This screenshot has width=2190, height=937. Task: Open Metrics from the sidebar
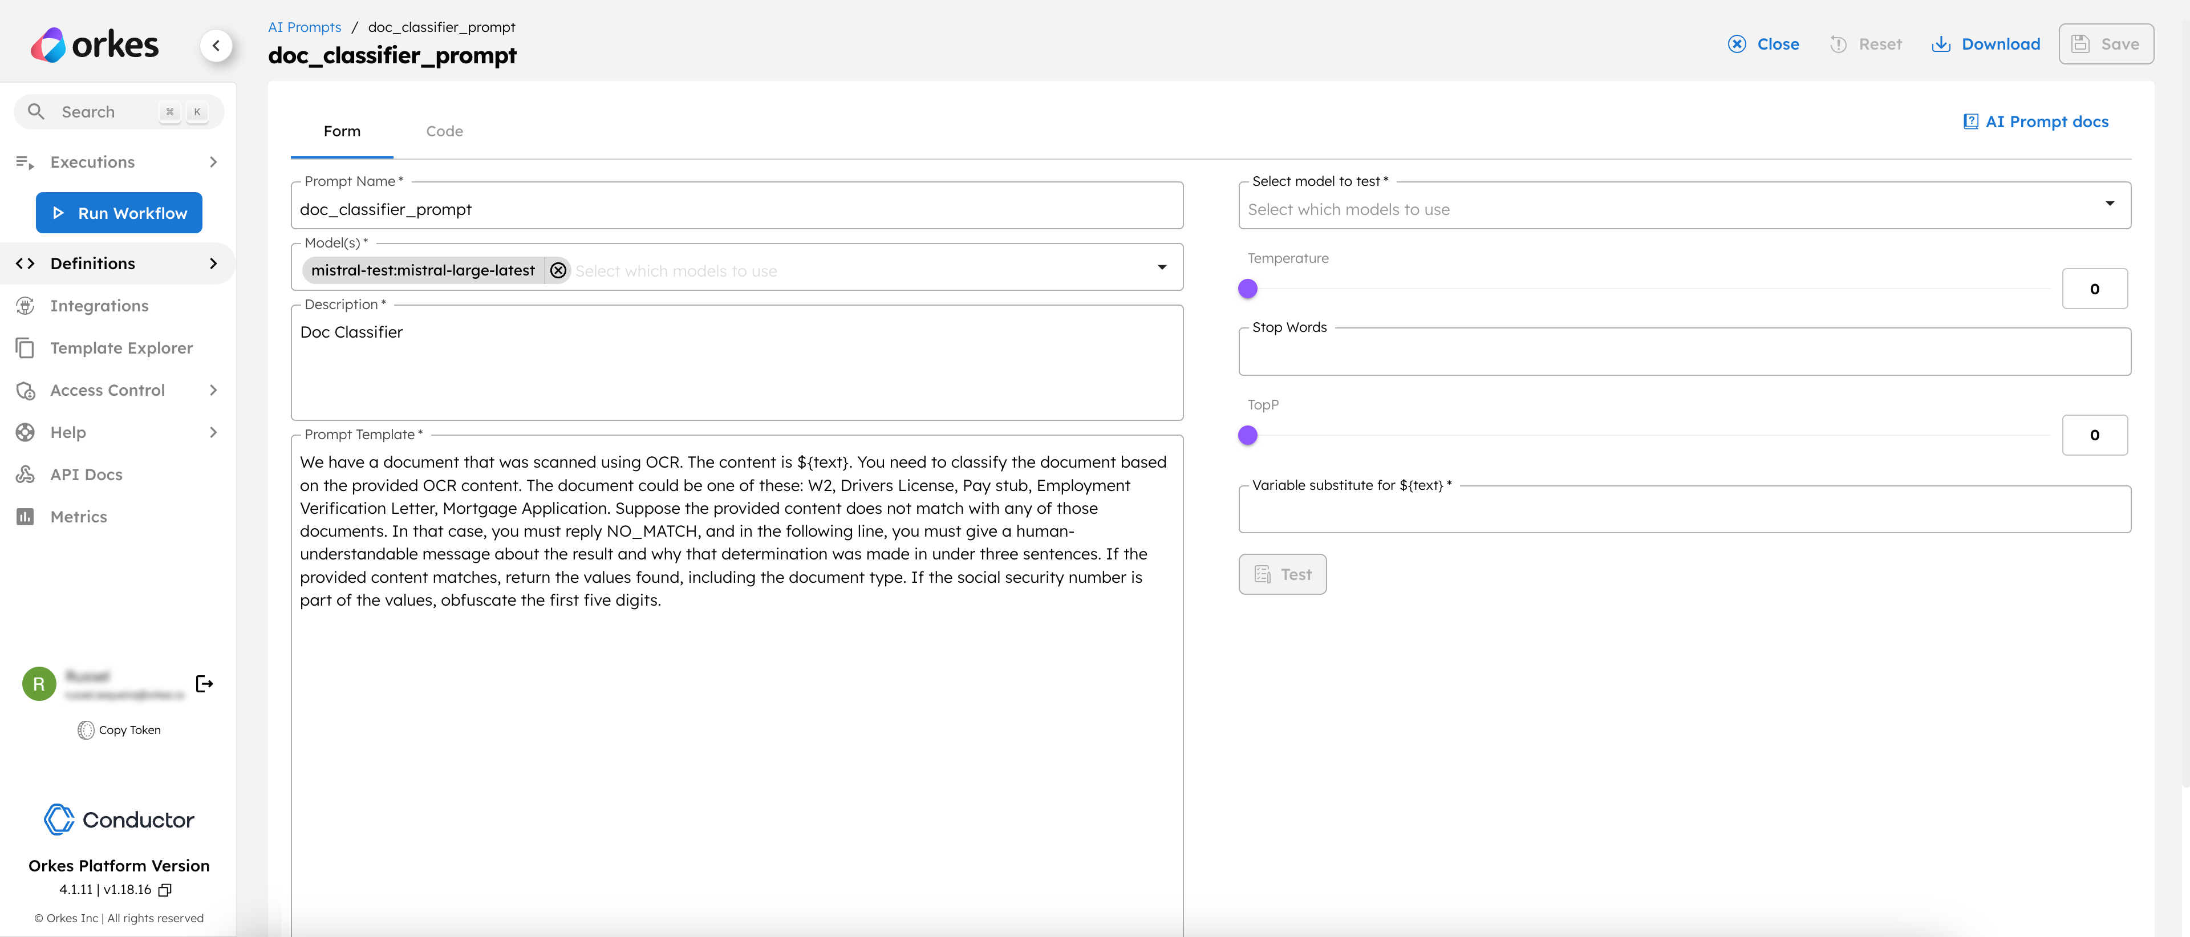click(x=78, y=516)
